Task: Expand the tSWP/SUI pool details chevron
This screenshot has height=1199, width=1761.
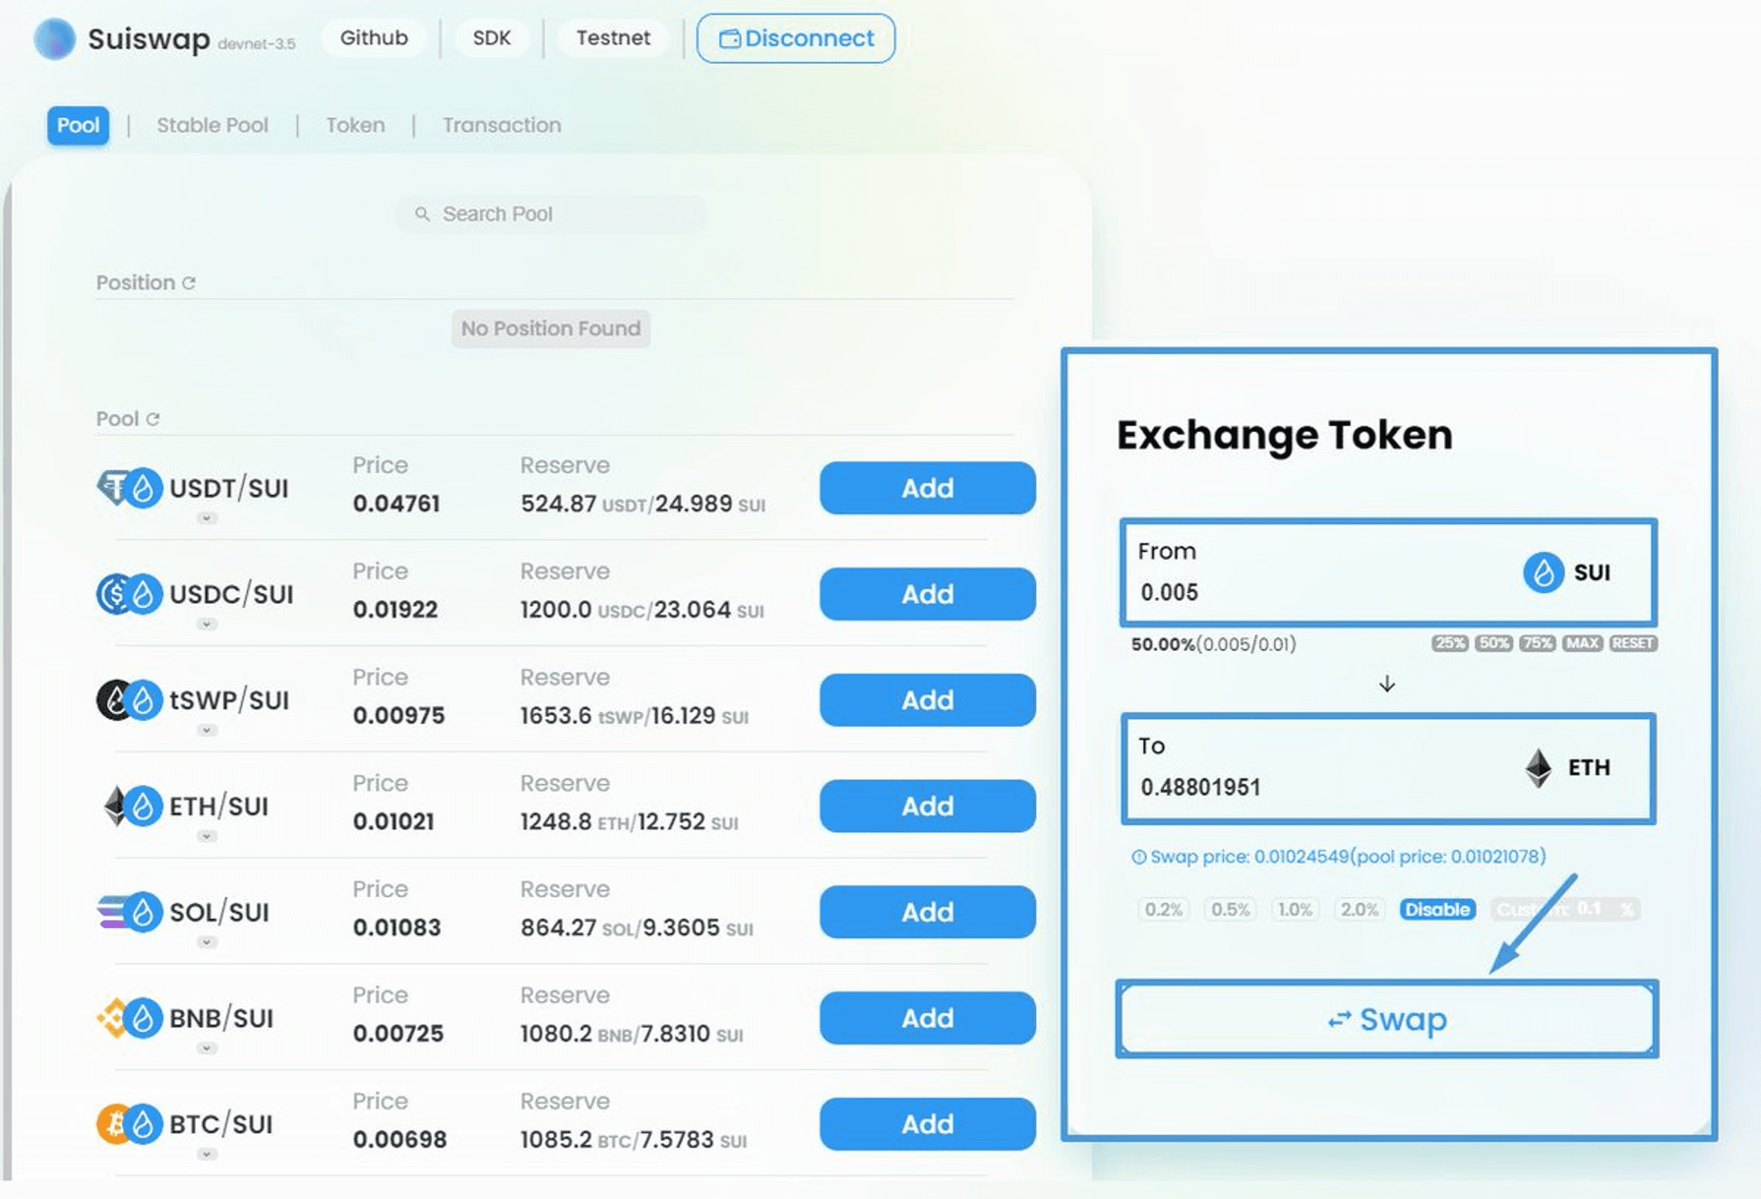Action: pos(206,731)
